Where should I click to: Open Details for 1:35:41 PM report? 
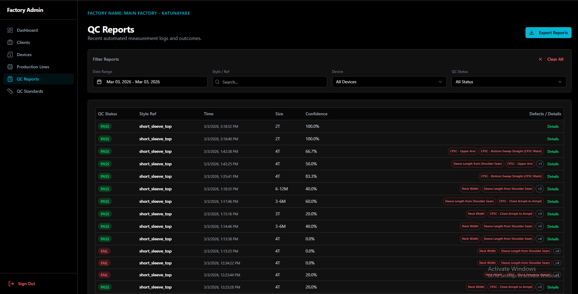tap(553, 177)
